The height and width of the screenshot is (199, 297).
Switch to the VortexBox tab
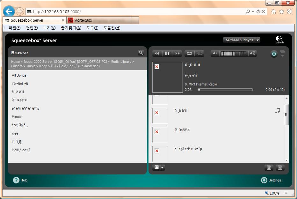coord(96,20)
